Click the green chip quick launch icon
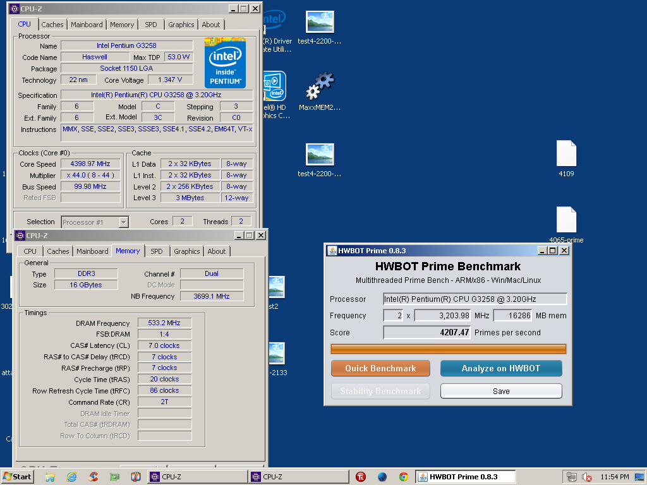 point(115,477)
